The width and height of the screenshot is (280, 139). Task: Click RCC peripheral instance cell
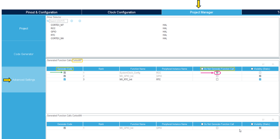click(x=175, y=73)
